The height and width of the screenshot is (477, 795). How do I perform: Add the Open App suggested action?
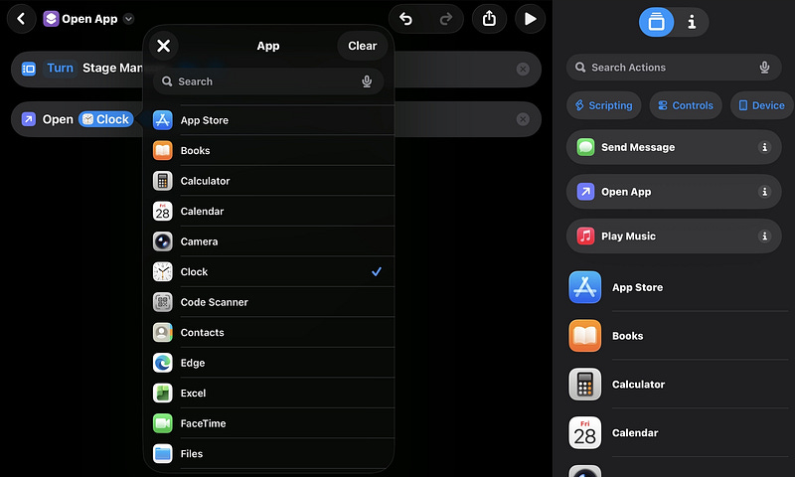[674, 192]
